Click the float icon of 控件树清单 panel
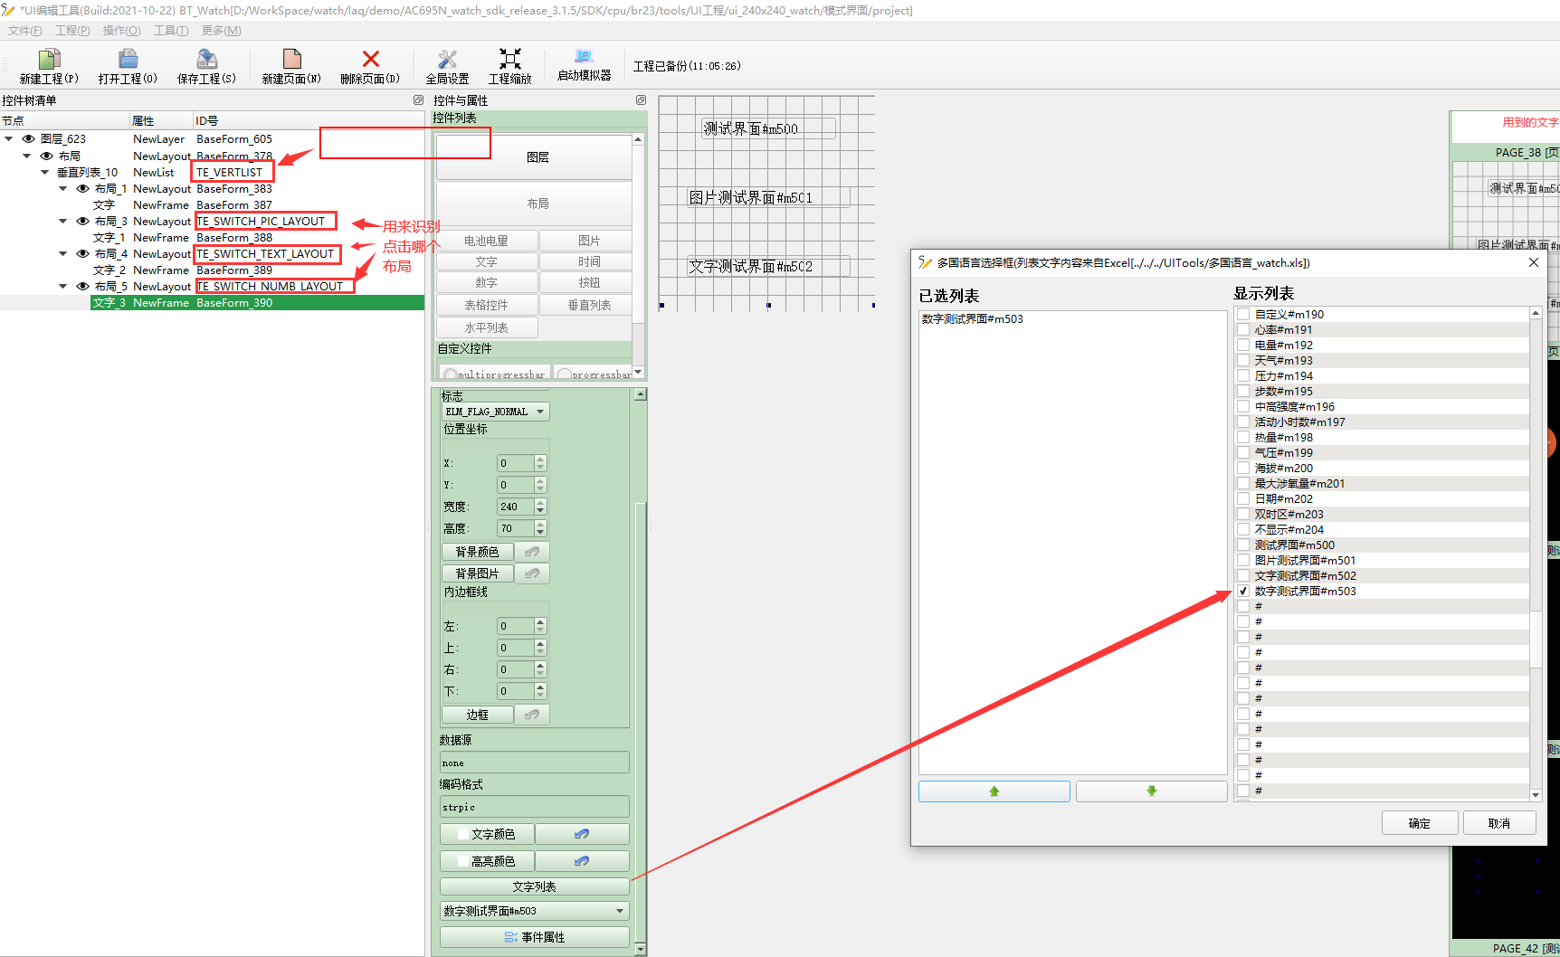The width and height of the screenshot is (1560, 957). pos(418,100)
